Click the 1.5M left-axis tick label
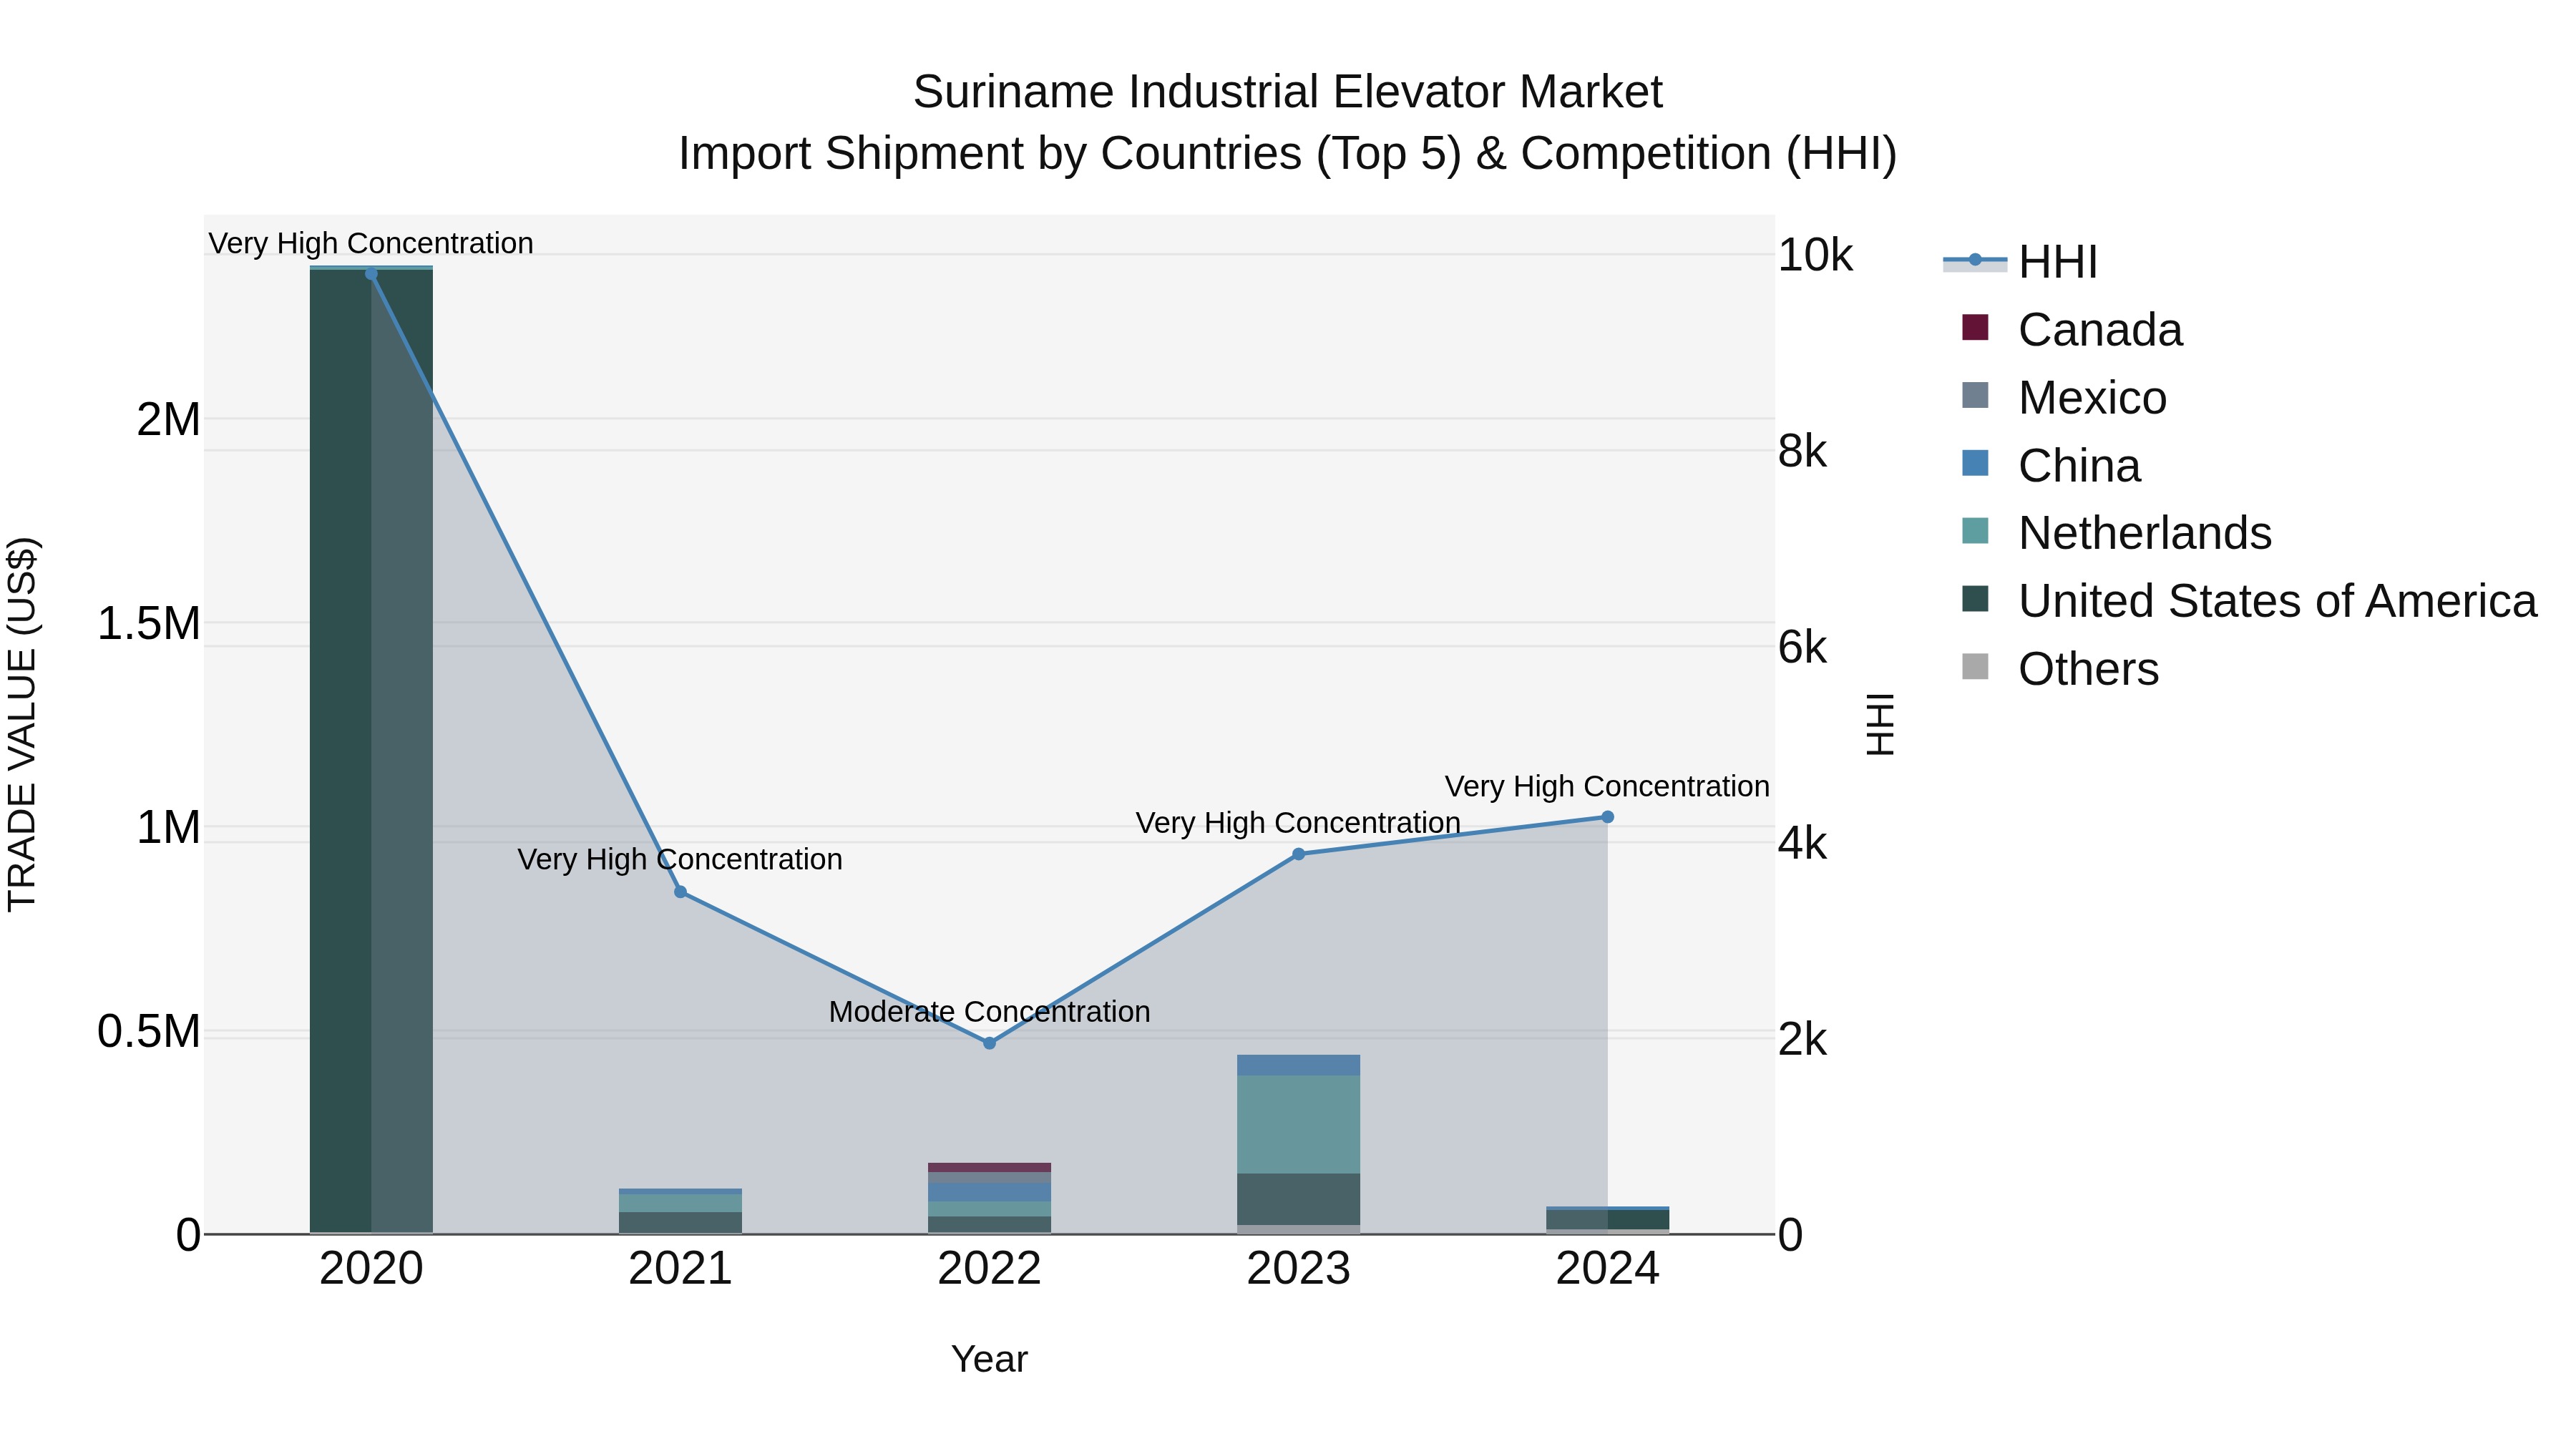Screen dimensions: 2576x1449 tap(149, 624)
